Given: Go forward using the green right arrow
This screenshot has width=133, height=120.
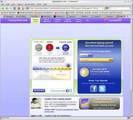Looking at the screenshot, I should tap(7, 8).
